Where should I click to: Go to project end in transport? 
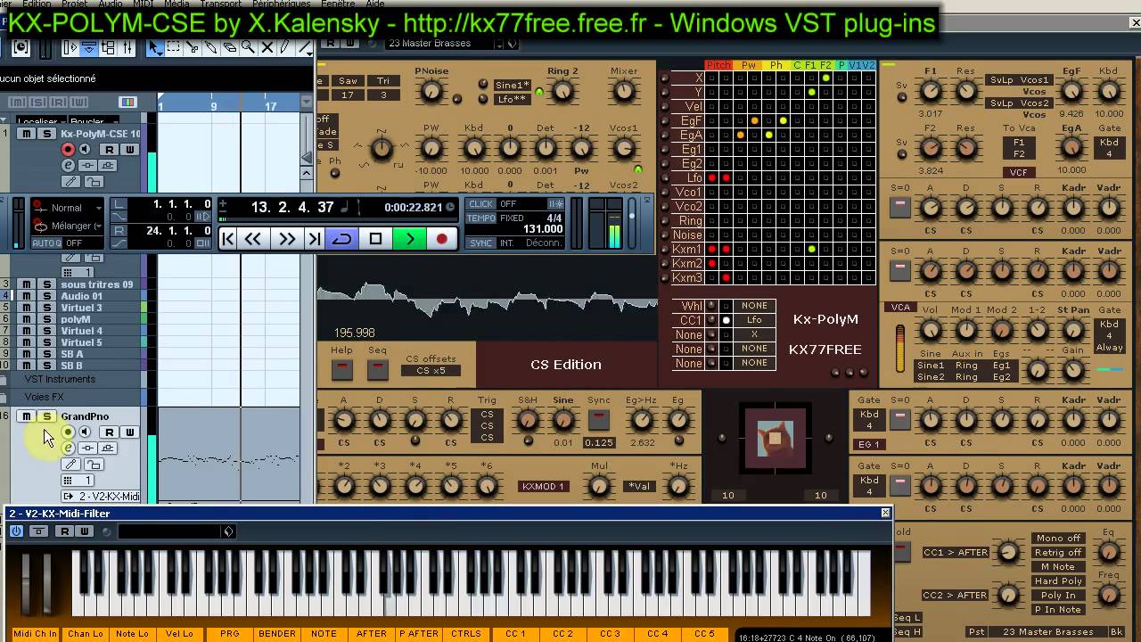click(x=314, y=239)
